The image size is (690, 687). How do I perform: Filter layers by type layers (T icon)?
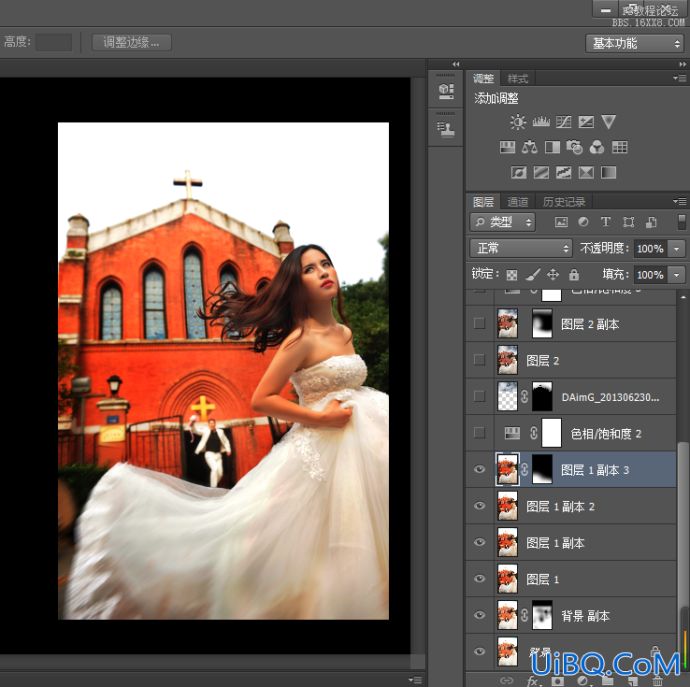point(606,222)
